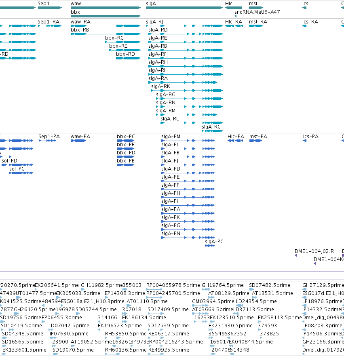Select transcript slgA-RB
The width and height of the screenshot is (344, 356).
(186, 50)
